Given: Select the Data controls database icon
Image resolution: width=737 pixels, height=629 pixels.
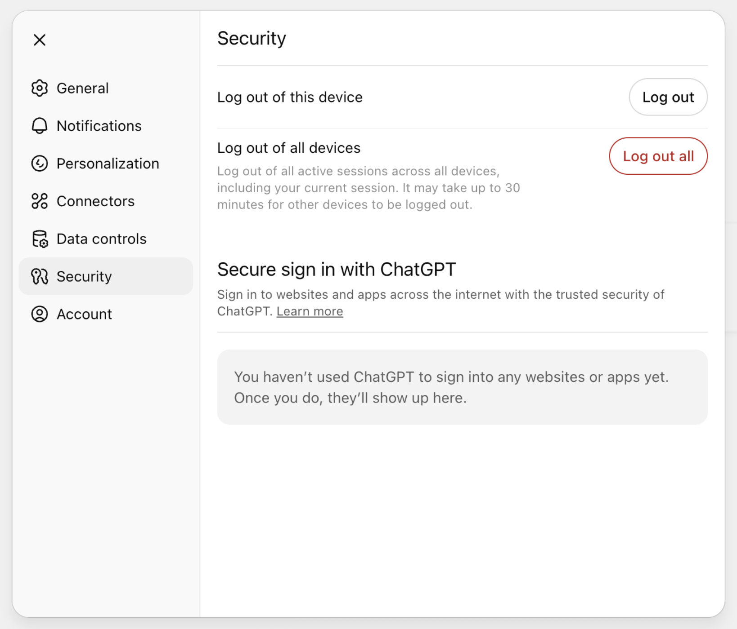Looking at the screenshot, I should point(40,239).
